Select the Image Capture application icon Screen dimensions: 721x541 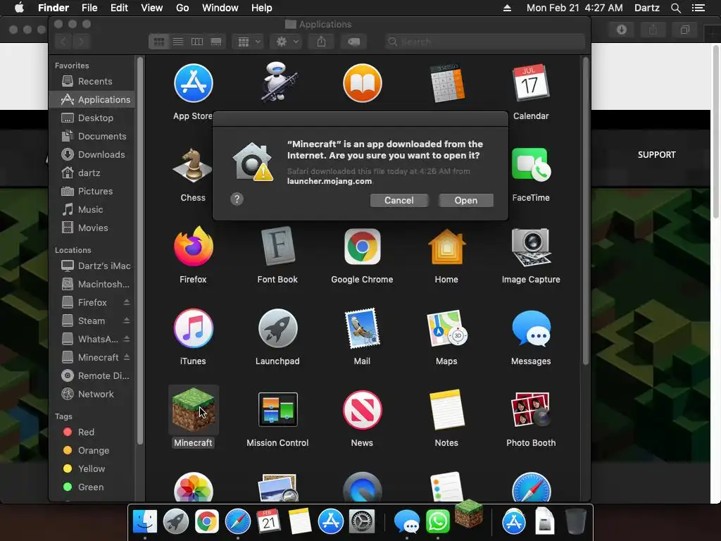[531, 247]
